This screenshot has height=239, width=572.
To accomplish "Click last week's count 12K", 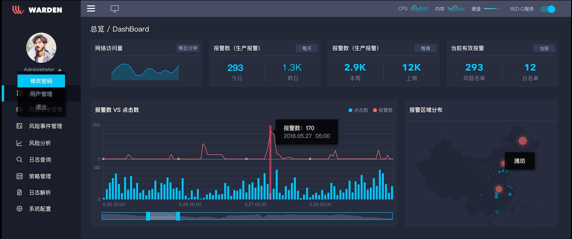I will pyautogui.click(x=412, y=67).
